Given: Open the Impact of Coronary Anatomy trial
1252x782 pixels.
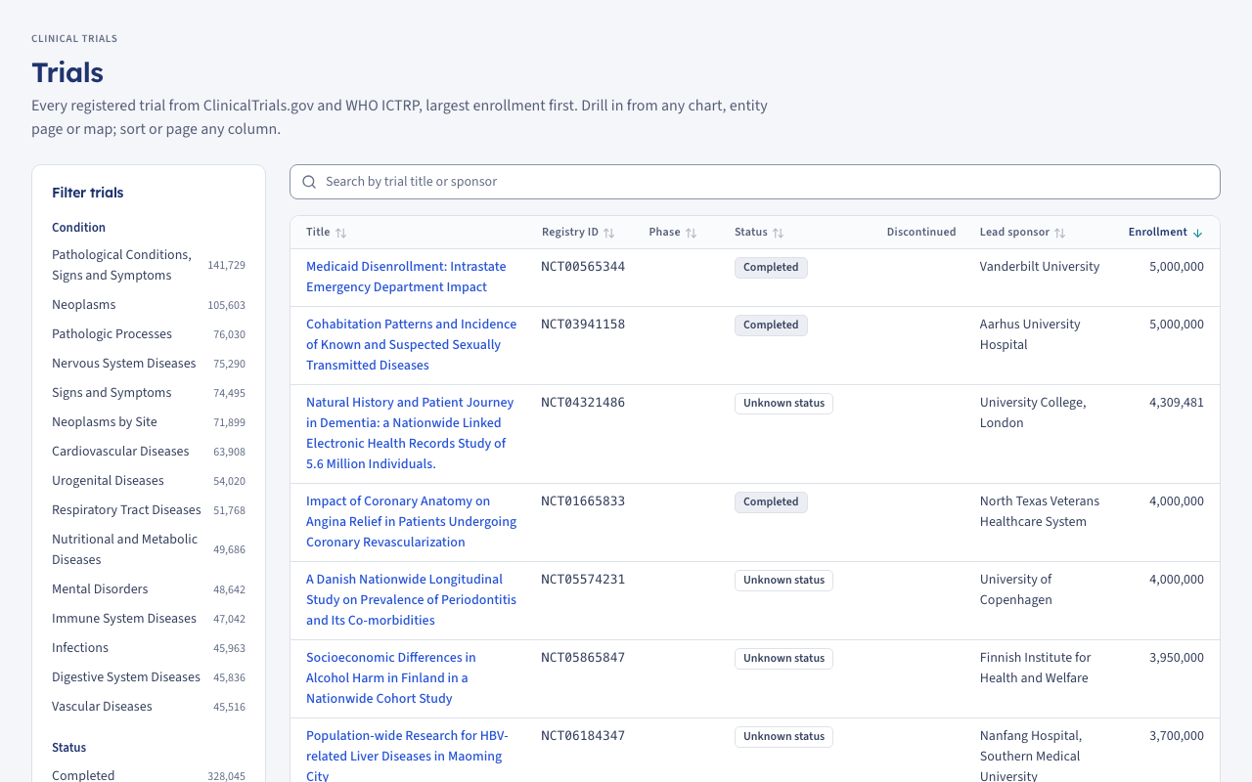Looking at the screenshot, I should tap(411, 521).
